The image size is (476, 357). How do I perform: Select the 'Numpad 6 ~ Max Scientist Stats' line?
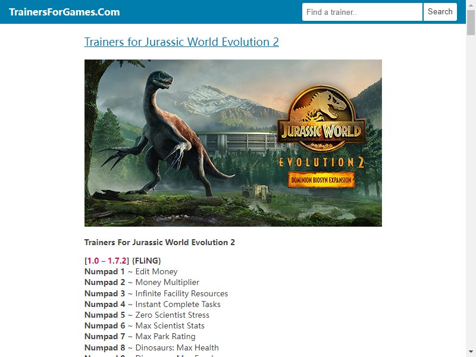click(145, 325)
